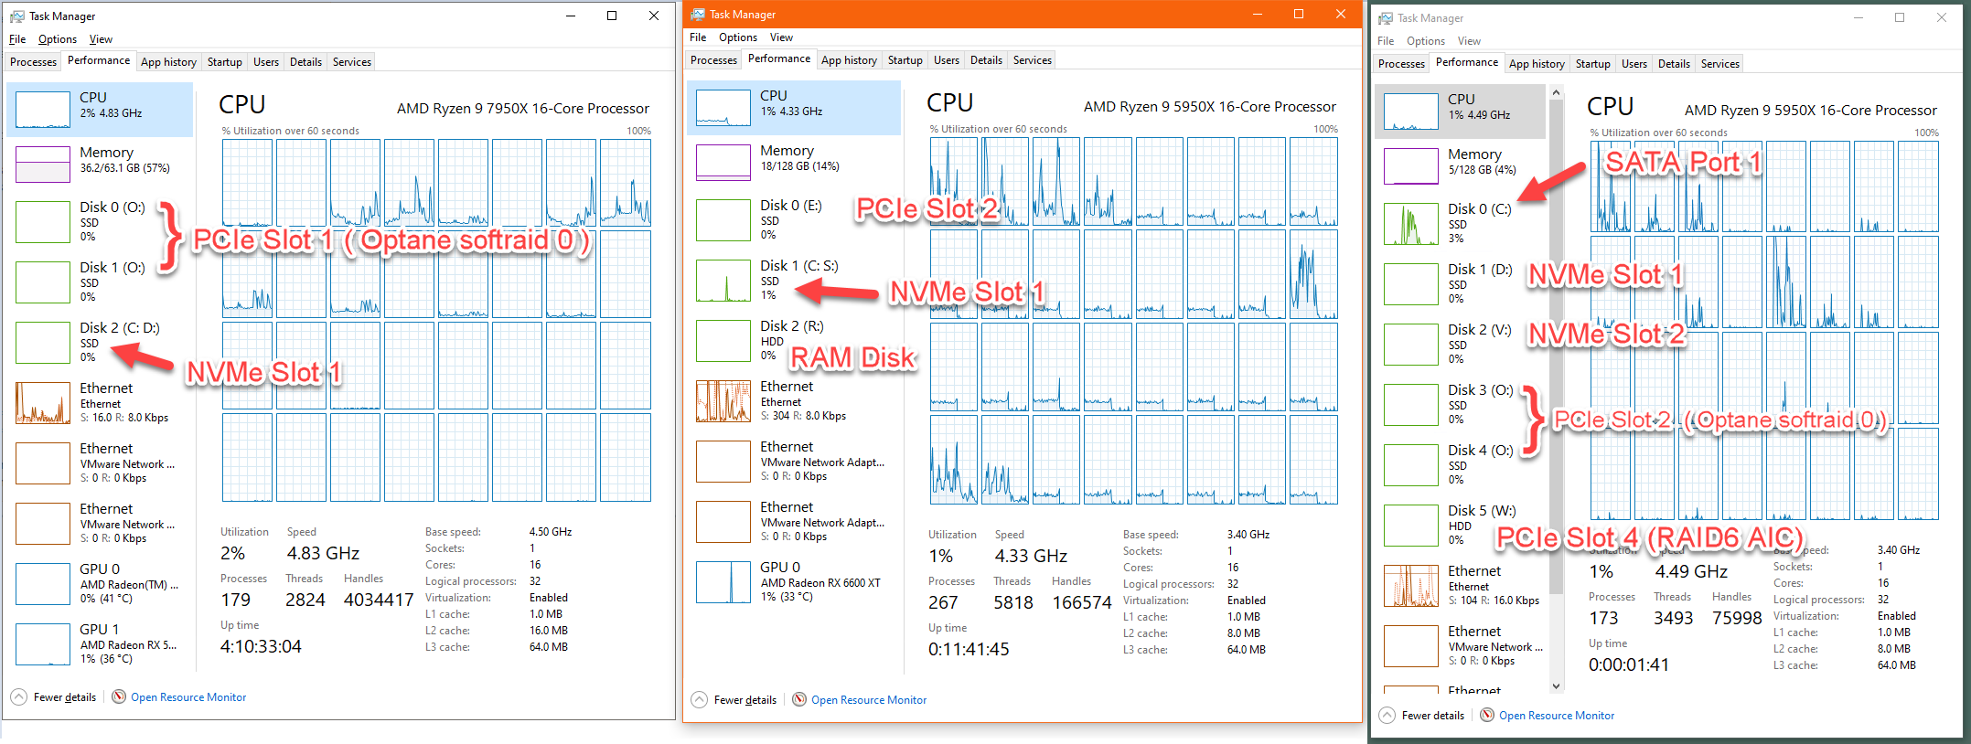This screenshot has height=744, width=1971.
Task: Switch to Details tab in right window
Action: pos(1674,64)
